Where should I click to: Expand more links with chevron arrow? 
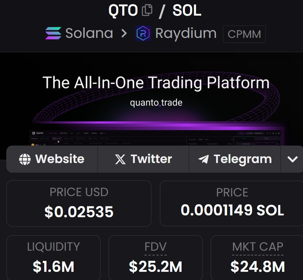292,159
